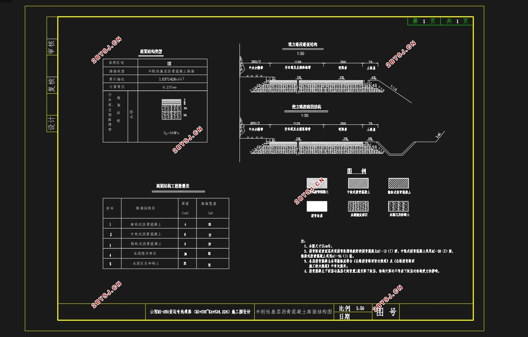Click the 细粒式沥青混凝土 table row name

pos(146,224)
